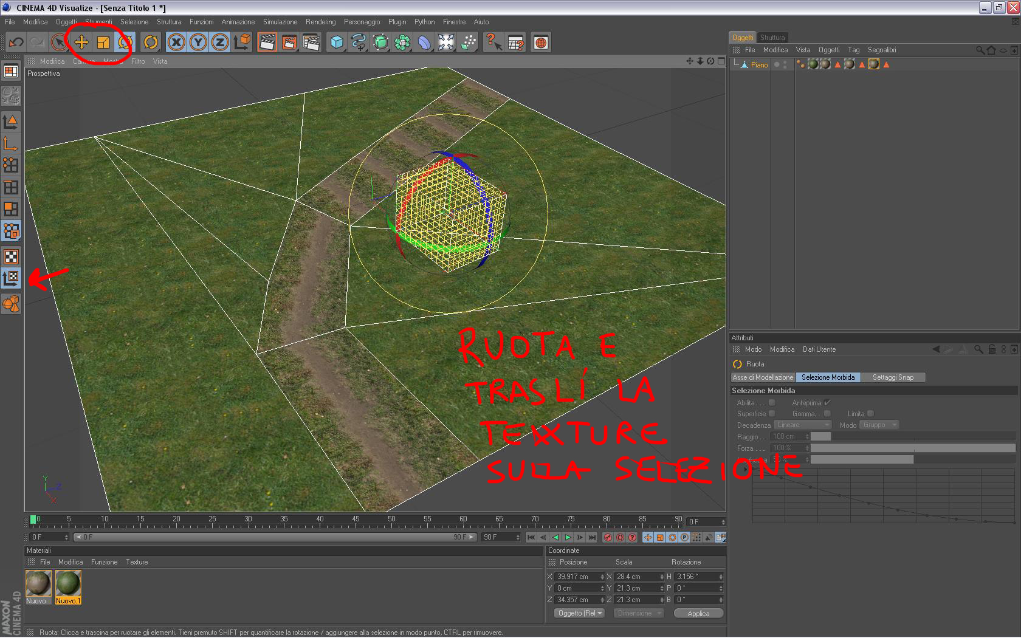1021x638 pixels.
Task: Open the Oggetto (Rel) coordinate dropdown
Action: coord(579,613)
